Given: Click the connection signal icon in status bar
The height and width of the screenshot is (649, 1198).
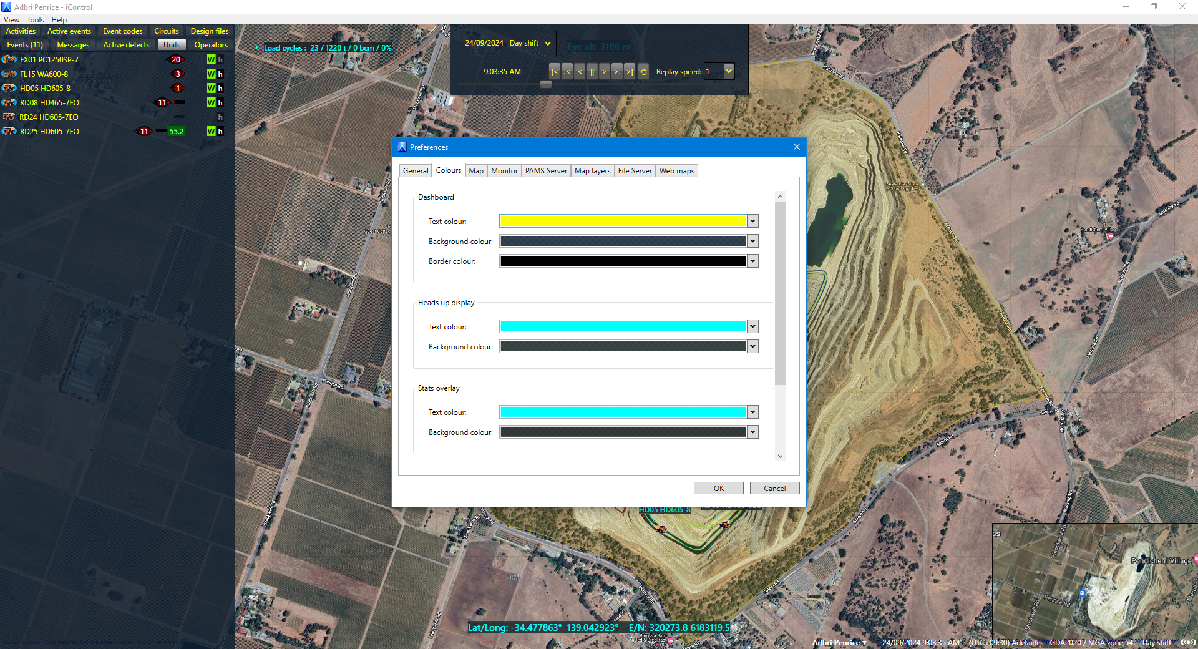Looking at the screenshot, I should 1188,642.
